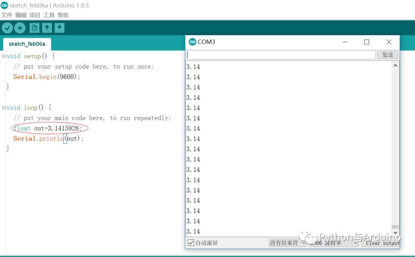Viewport: 415px width, 257px height.
Task: Click the Arduino logo in the COM3 window
Action: 193,42
